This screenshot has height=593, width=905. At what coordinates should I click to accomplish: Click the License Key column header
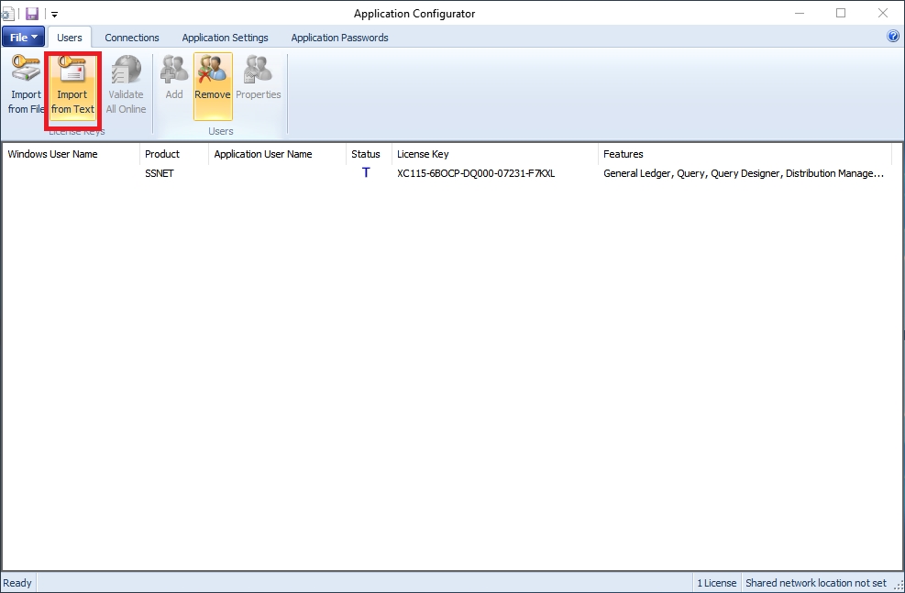coord(423,154)
